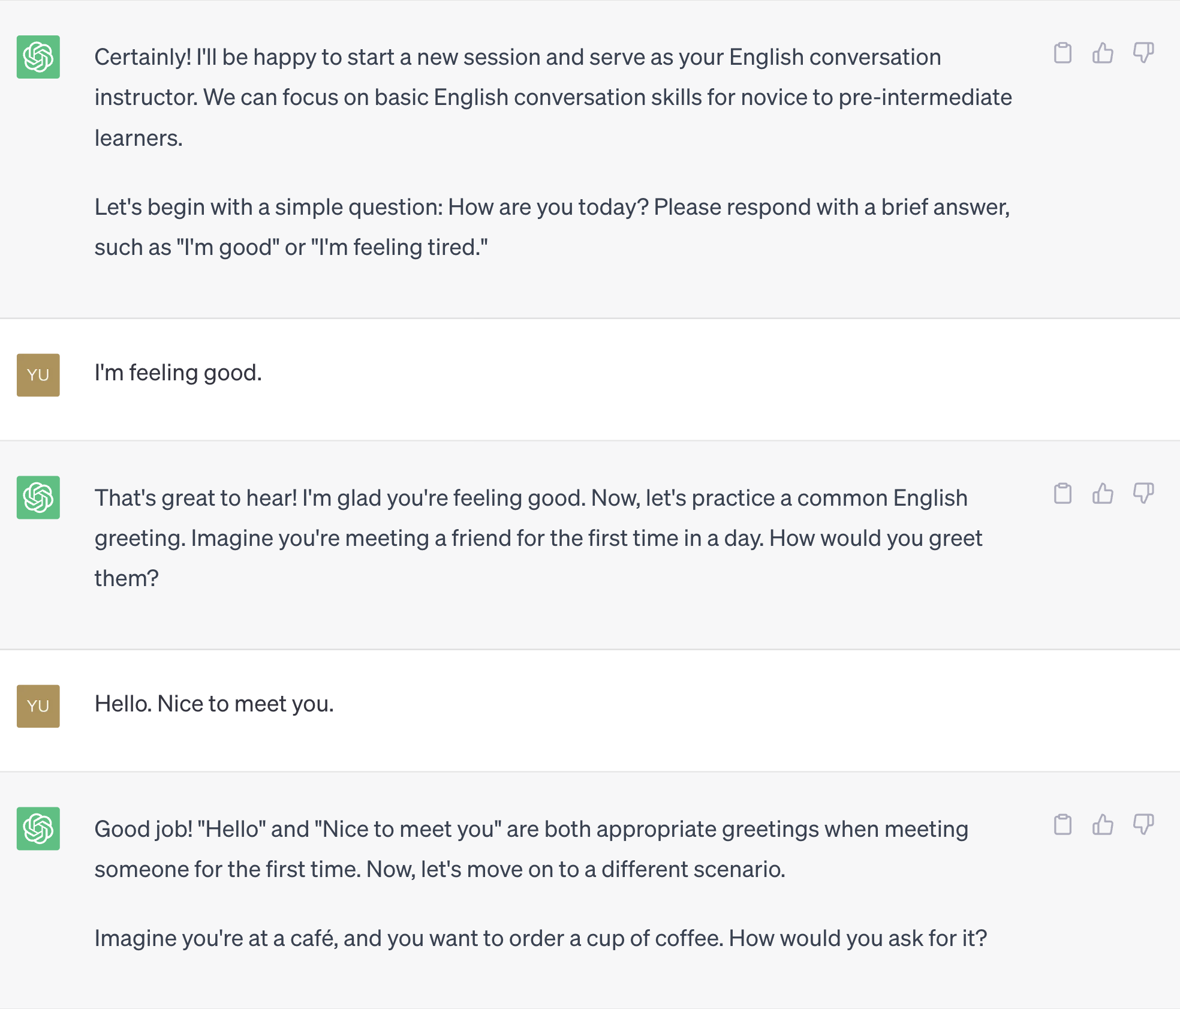Click the YU avatar next to 'I'm feeling good.'
Screen dimensions: 1180x1009
pos(38,375)
